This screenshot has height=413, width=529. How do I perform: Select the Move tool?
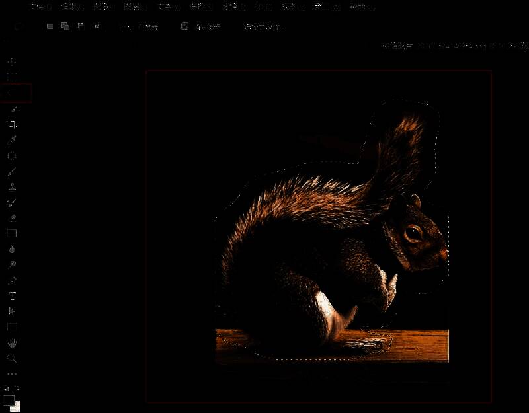coord(11,61)
